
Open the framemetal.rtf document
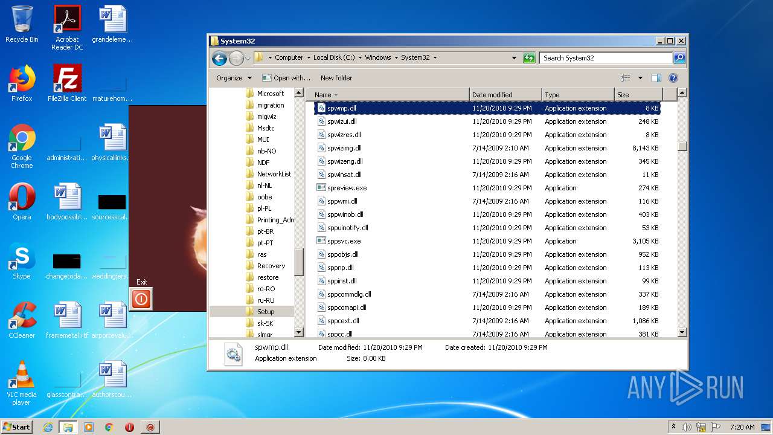click(x=67, y=320)
